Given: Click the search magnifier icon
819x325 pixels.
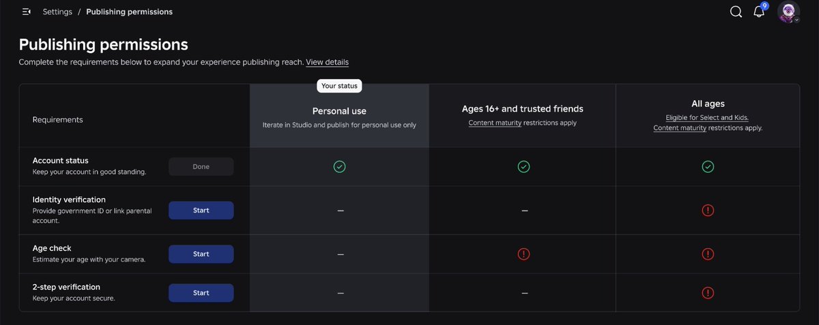Looking at the screenshot, I should coord(736,12).
